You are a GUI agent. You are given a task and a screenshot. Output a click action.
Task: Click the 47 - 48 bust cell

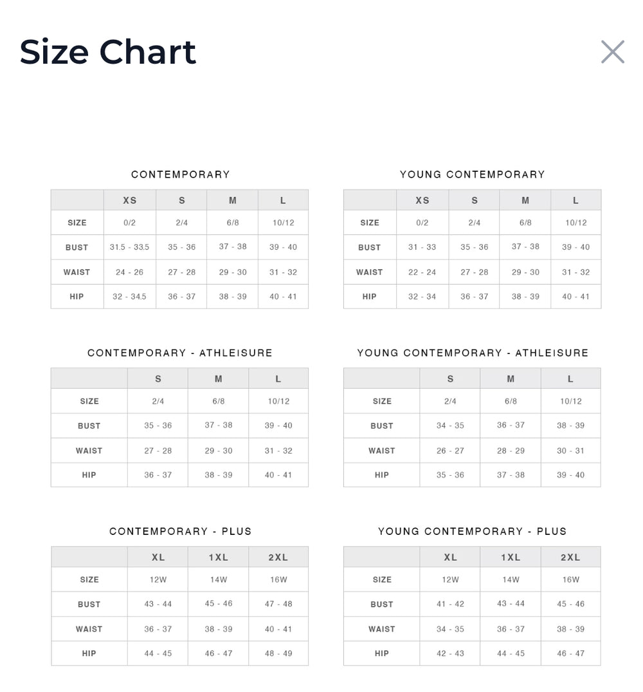pos(278,604)
